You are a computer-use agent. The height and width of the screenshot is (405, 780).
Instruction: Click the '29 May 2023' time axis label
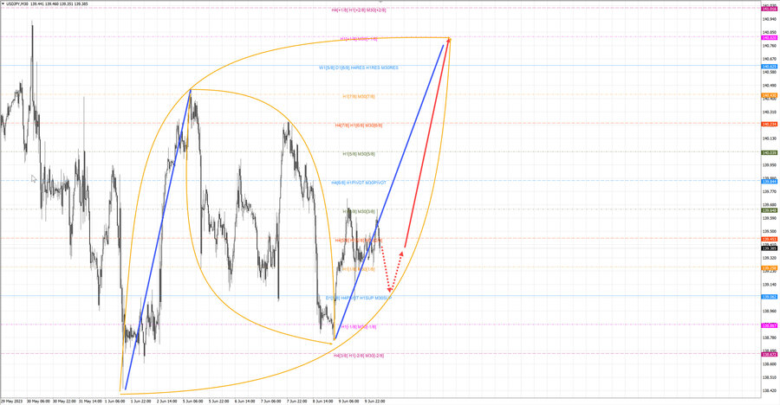pyautogui.click(x=11, y=401)
